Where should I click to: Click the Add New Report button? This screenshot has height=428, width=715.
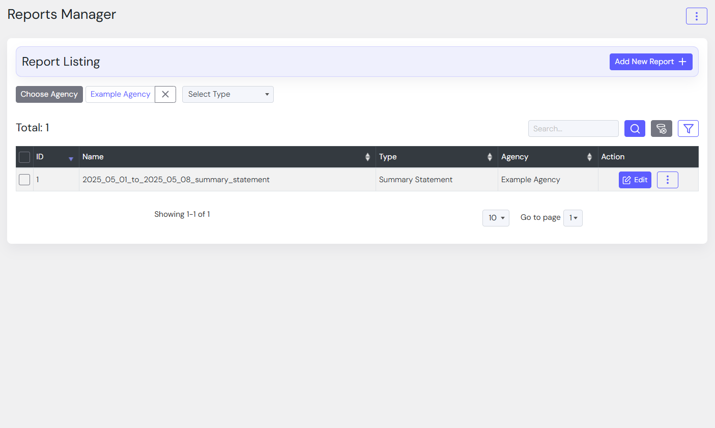tap(650, 62)
